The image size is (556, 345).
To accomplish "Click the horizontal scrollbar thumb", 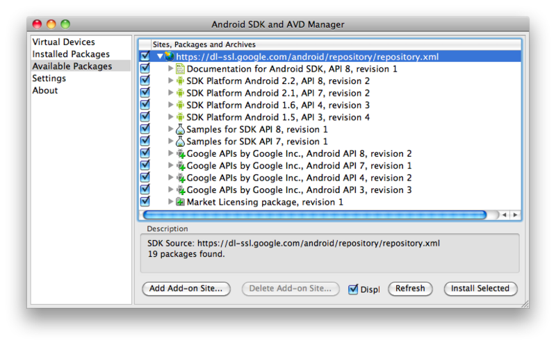I will (x=315, y=214).
